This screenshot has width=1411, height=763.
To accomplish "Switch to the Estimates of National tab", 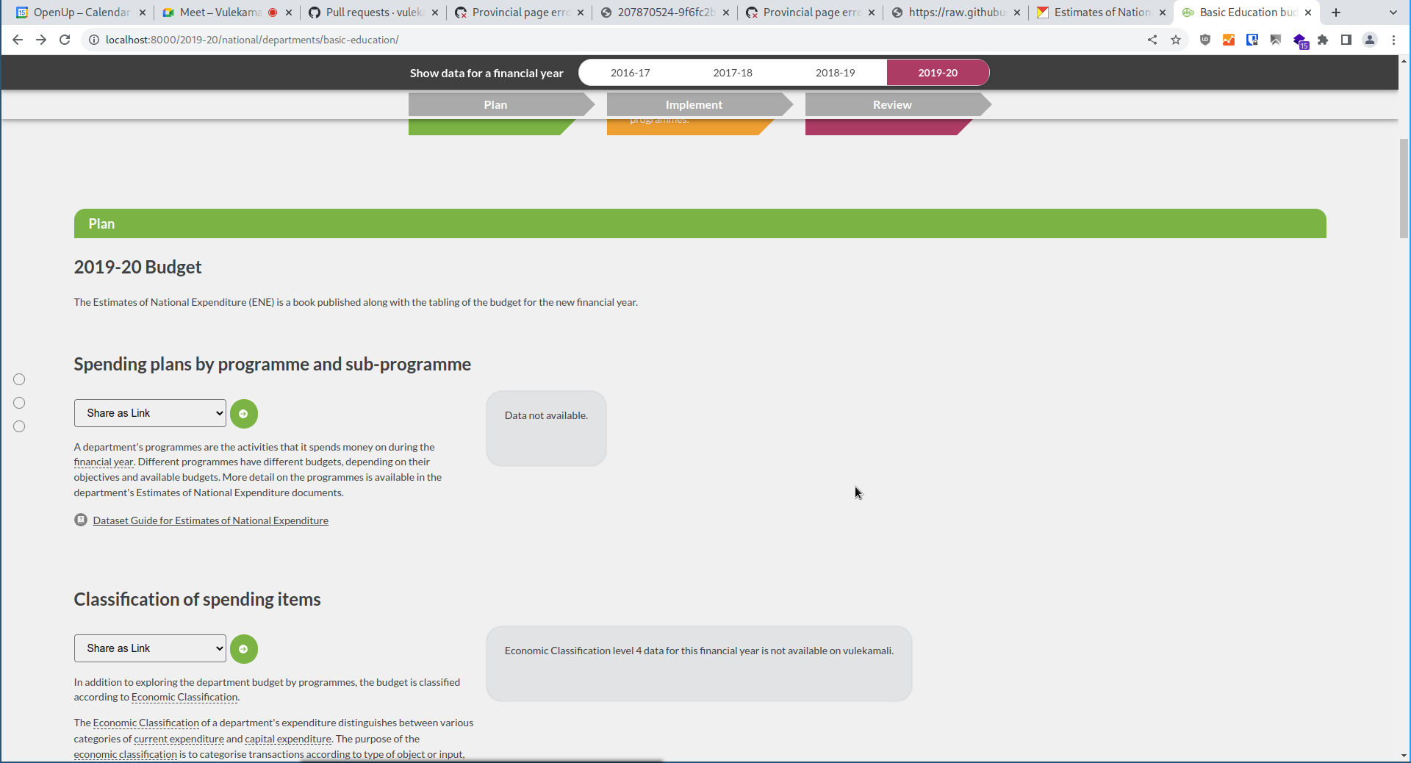I will coord(1100,12).
